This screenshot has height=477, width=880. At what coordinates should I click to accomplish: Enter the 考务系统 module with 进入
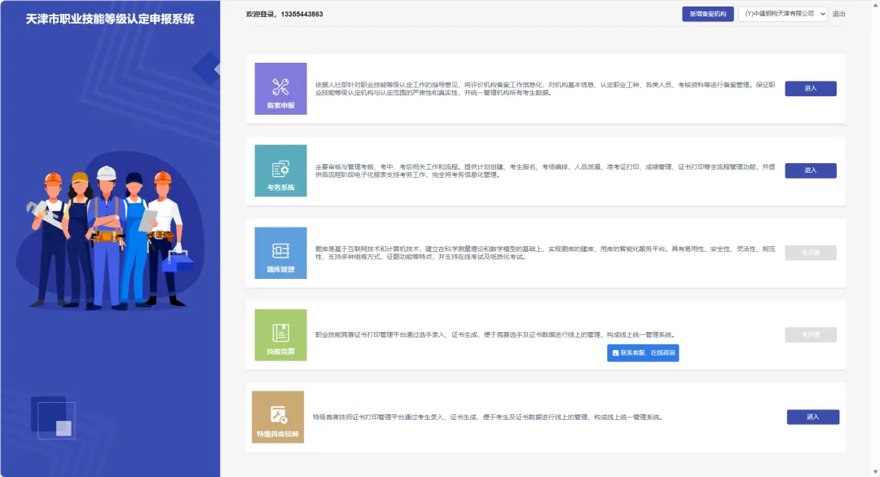point(811,170)
